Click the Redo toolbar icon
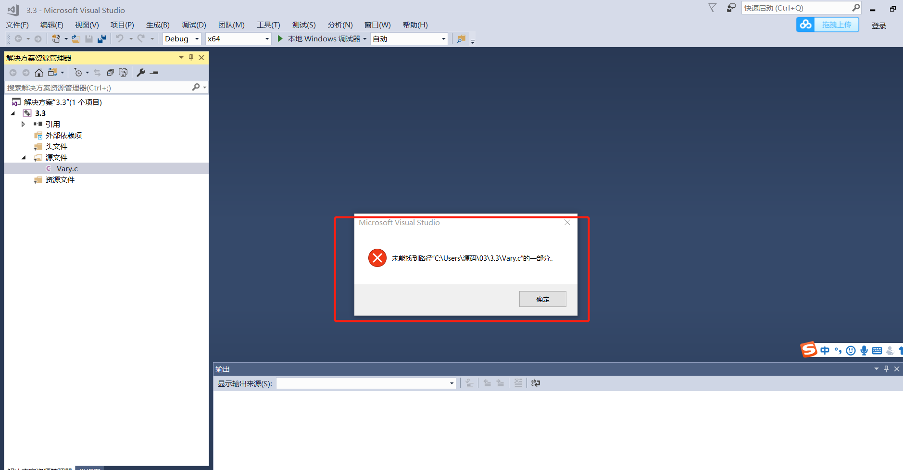The height and width of the screenshot is (470, 903). (141, 38)
